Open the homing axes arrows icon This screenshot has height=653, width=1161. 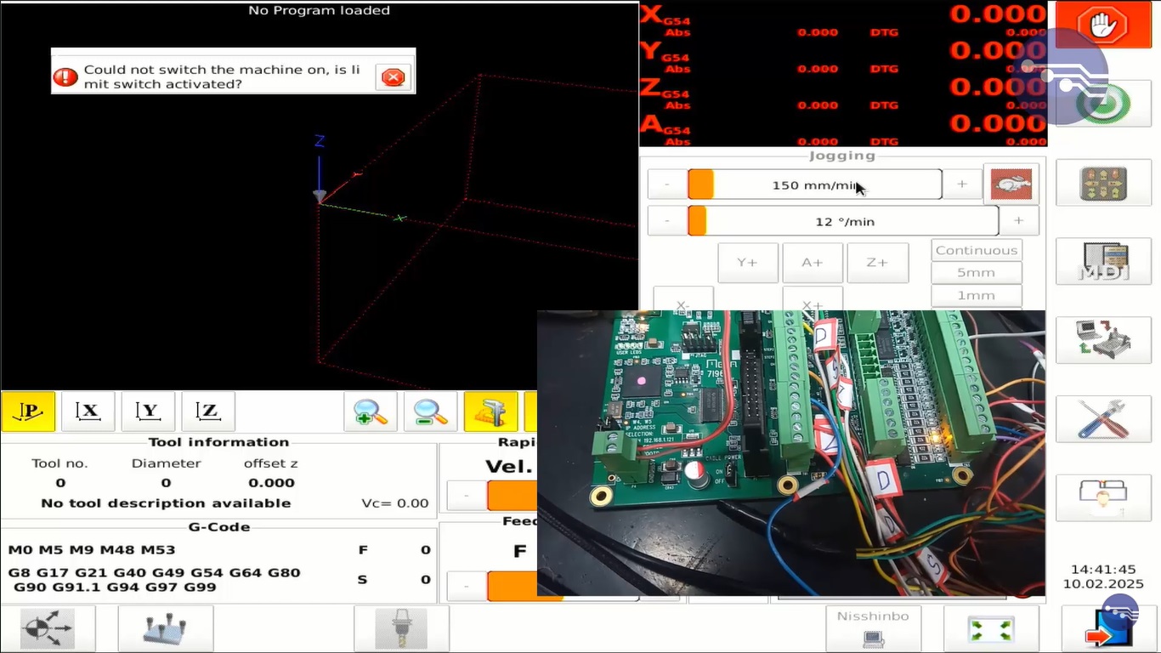[48, 629]
